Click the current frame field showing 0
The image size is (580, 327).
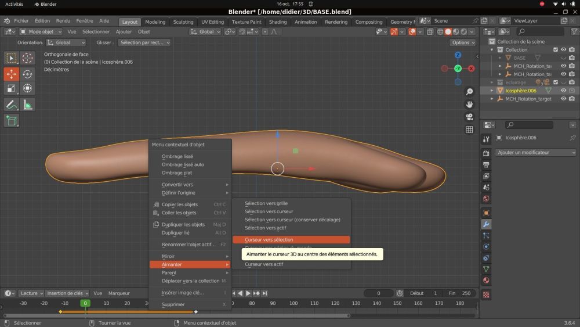point(378,293)
